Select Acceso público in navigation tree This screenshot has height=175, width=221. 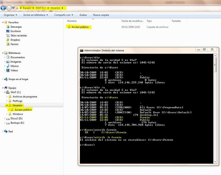click(x=23, y=110)
